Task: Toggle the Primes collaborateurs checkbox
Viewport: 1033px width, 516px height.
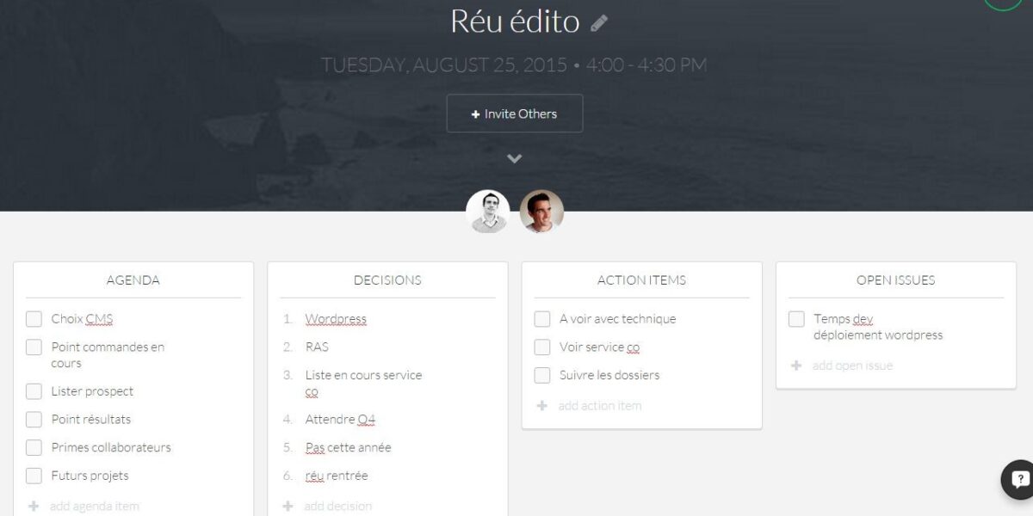Action: 34,447
